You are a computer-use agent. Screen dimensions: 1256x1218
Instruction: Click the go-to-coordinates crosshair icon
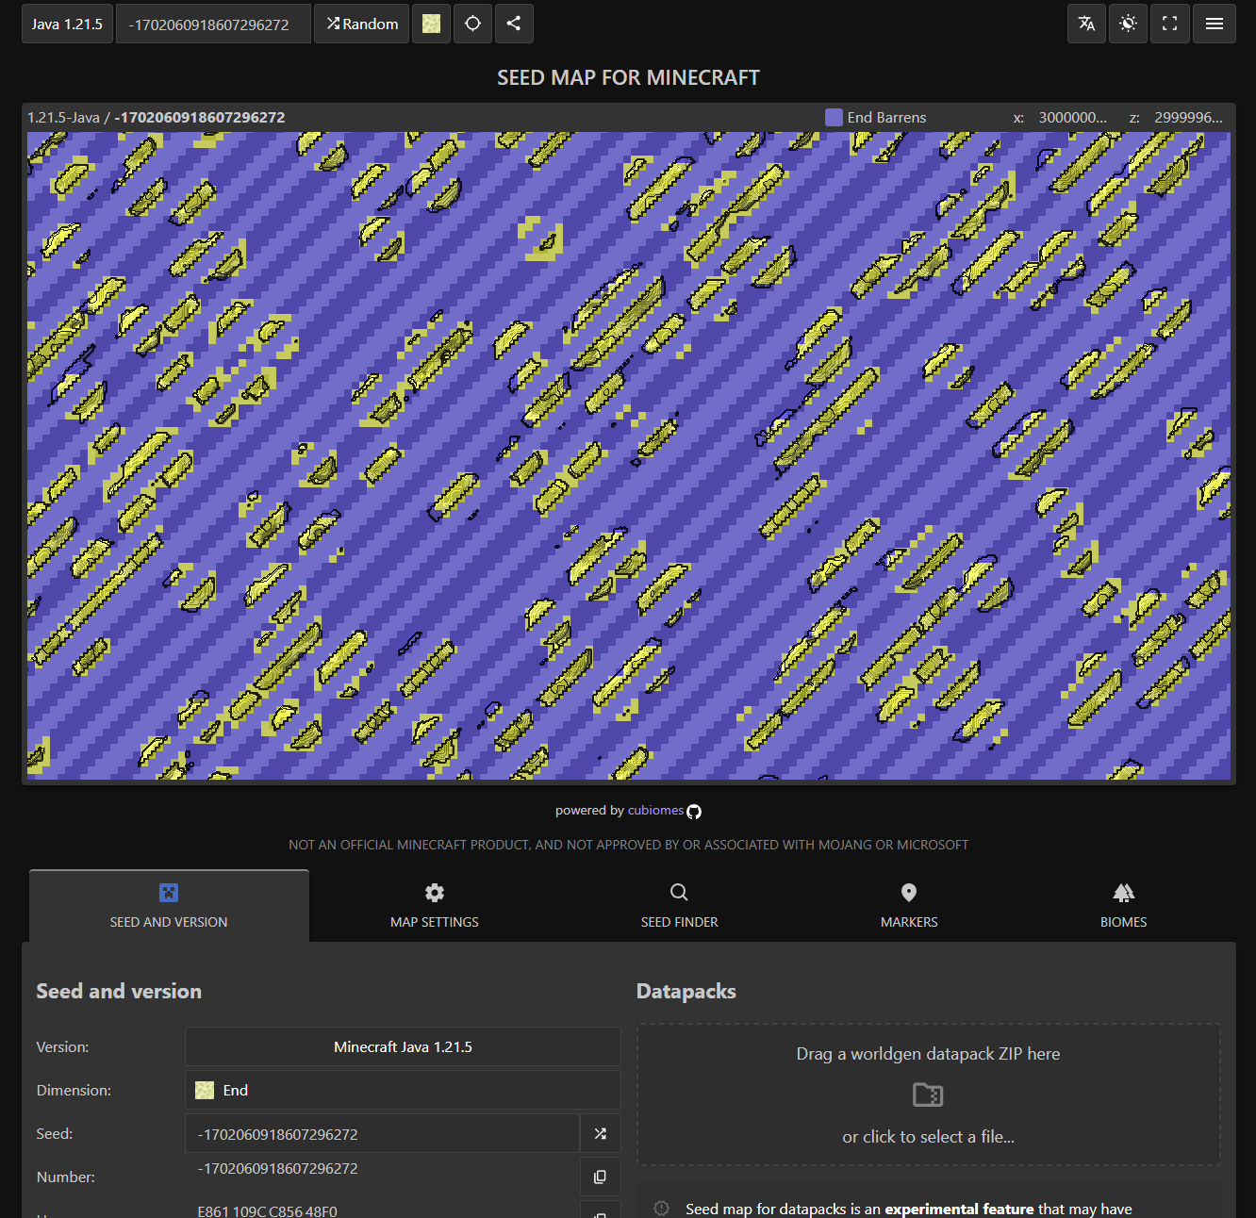point(472,24)
